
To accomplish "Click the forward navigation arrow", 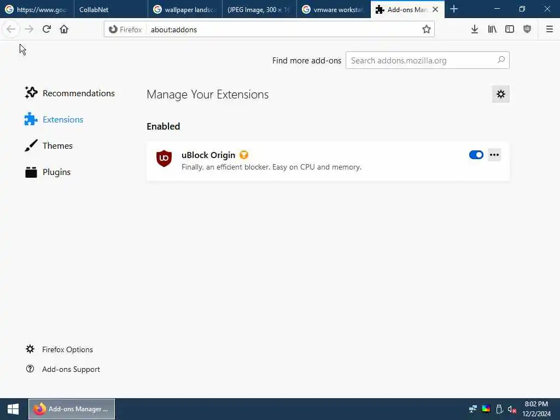I will tap(29, 30).
